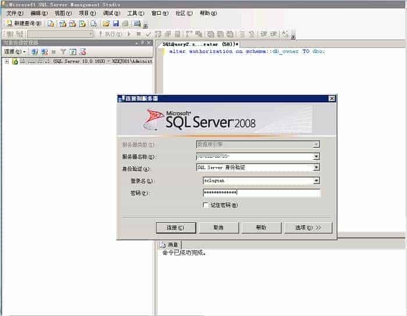Open the 调试 (Debug) menu
This screenshot has width=407, height=316.
112,13
